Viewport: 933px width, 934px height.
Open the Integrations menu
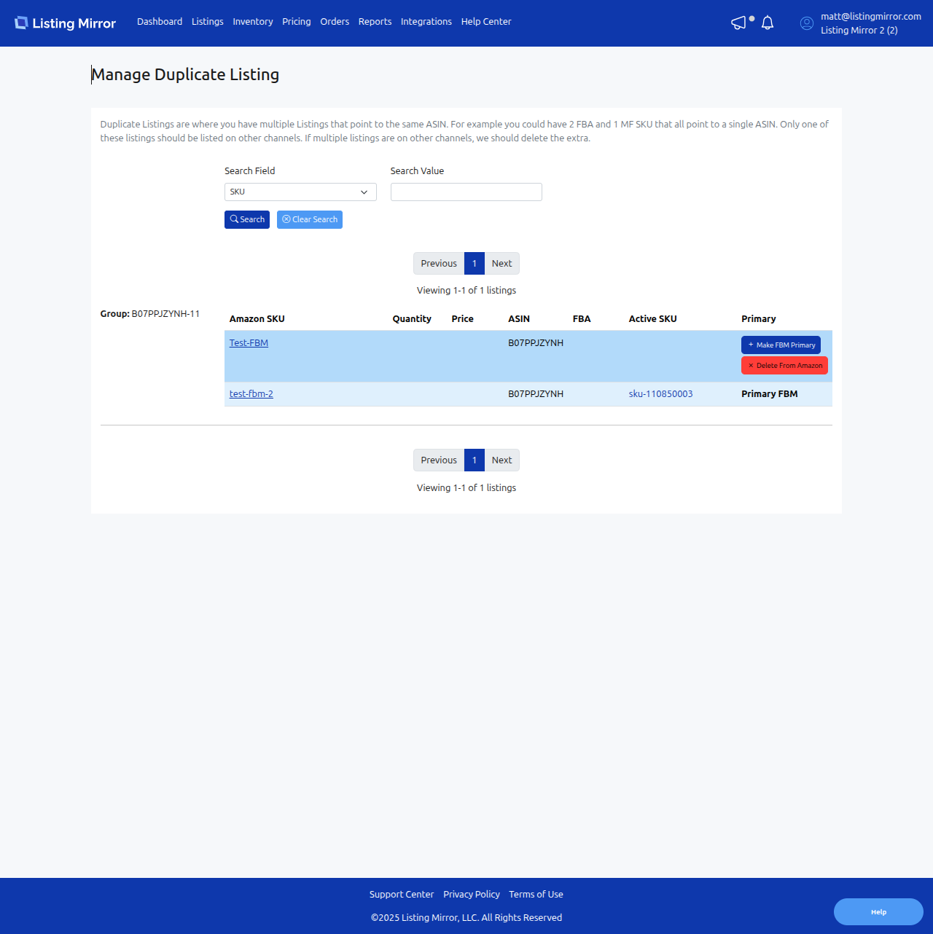tap(426, 22)
